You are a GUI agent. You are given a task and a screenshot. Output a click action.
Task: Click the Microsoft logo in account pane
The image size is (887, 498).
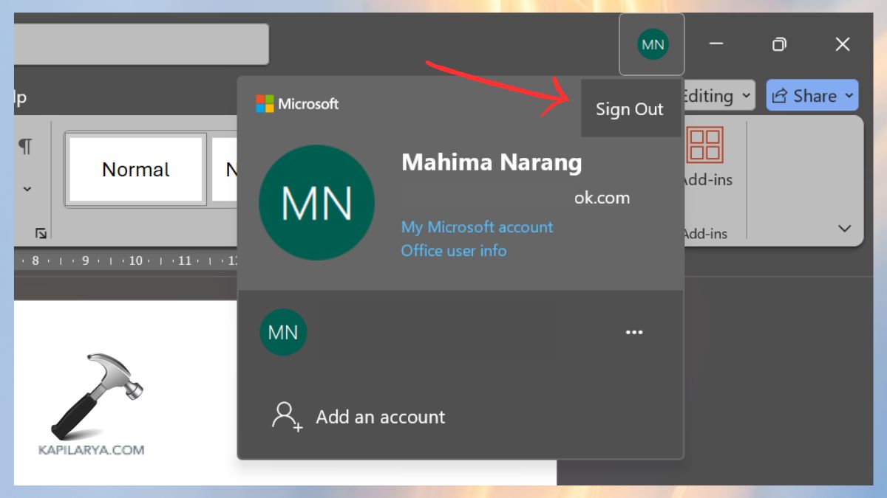point(263,103)
